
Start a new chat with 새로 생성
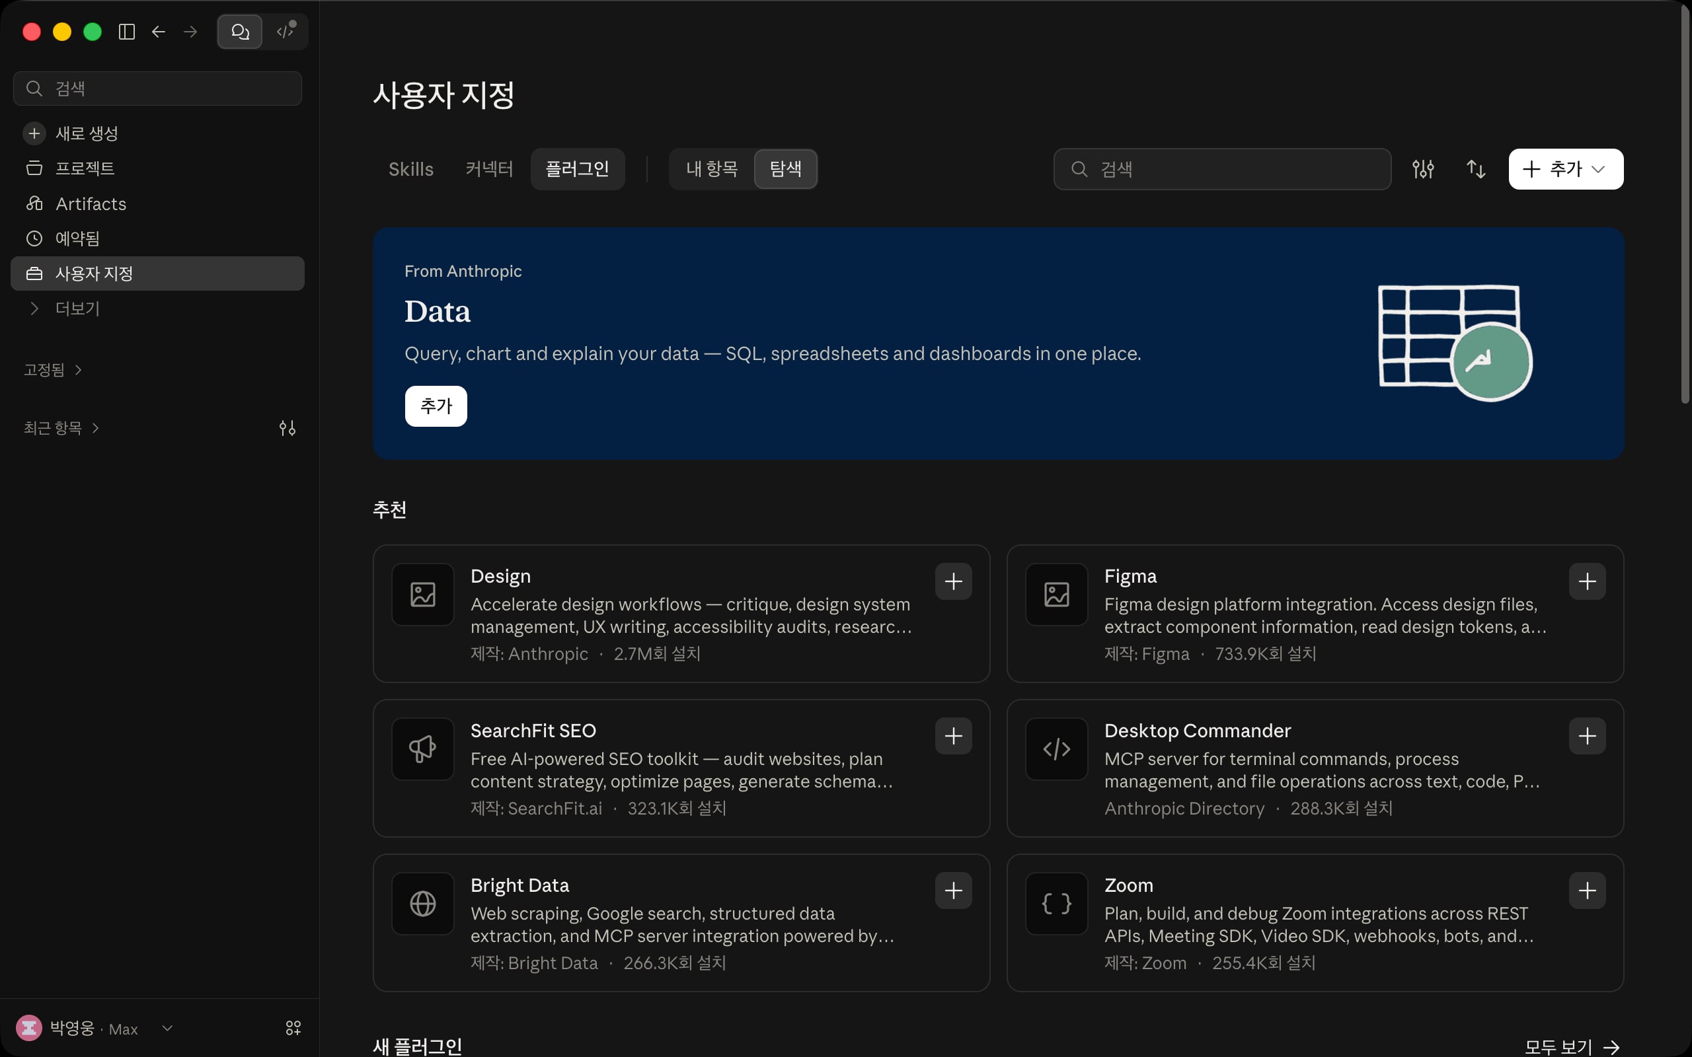tap(157, 133)
